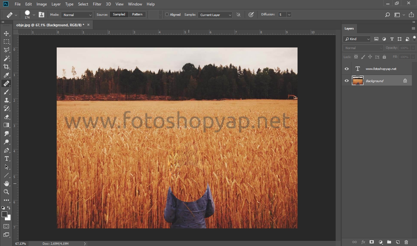Filter layers for pixel layers
The width and height of the screenshot is (417, 246).
tap(376, 39)
